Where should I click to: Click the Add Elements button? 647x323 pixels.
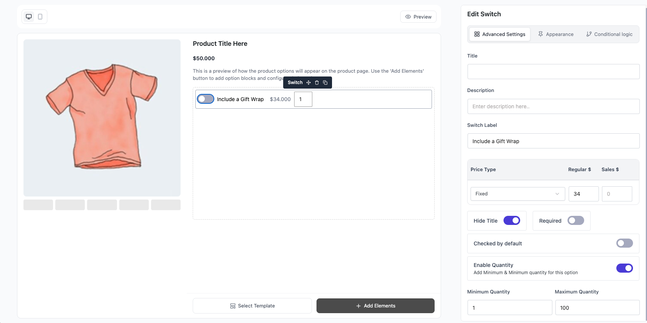coord(376,306)
